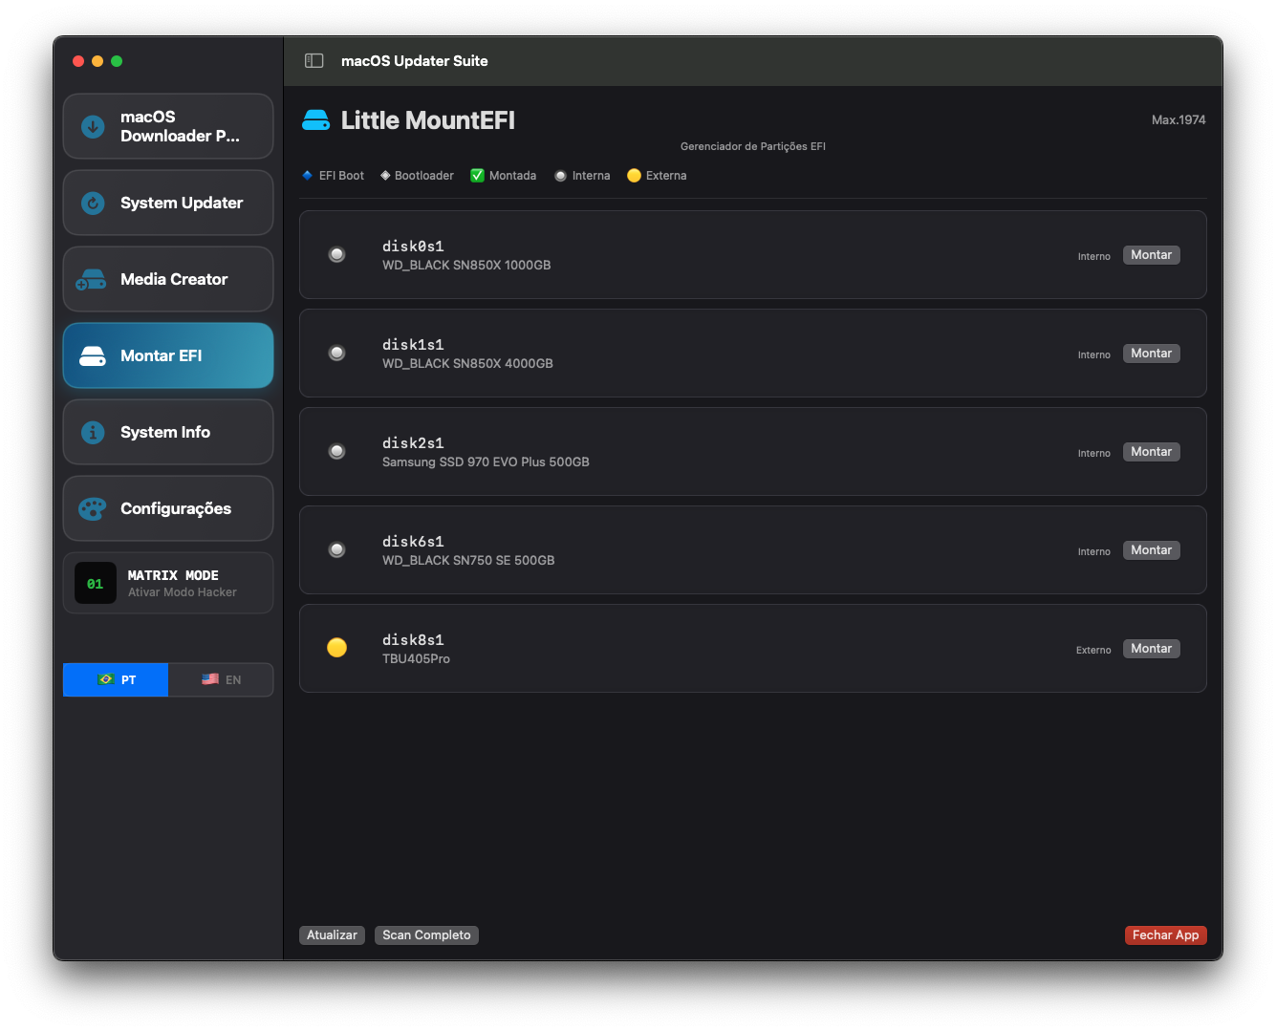The width and height of the screenshot is (1276, 1031).
Task: Click the System Updater refresh icon
Action: 93,203
